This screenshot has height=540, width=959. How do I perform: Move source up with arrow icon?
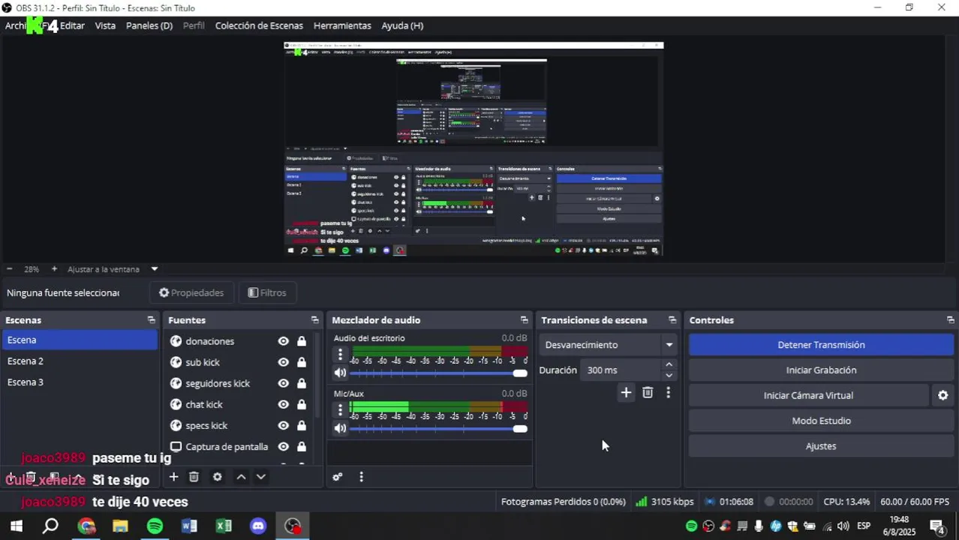pos(241,477)
